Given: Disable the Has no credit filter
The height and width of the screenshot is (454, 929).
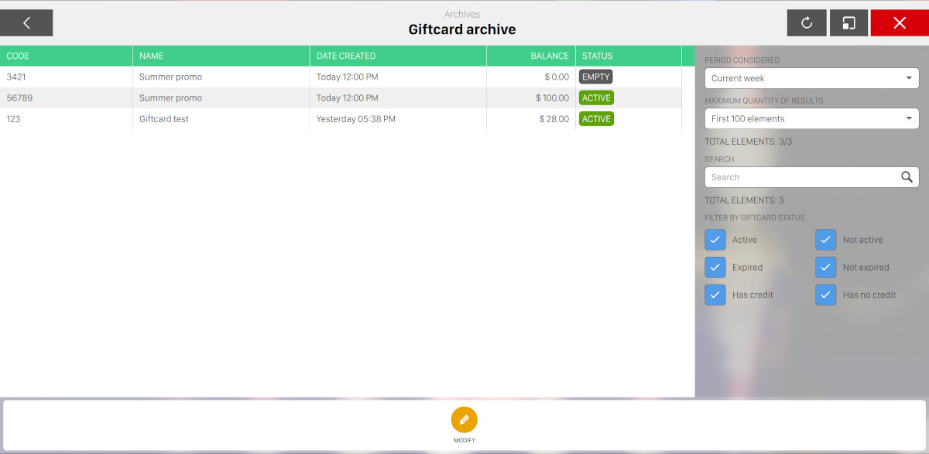Looking at the screenshot, I should point(826,295).
